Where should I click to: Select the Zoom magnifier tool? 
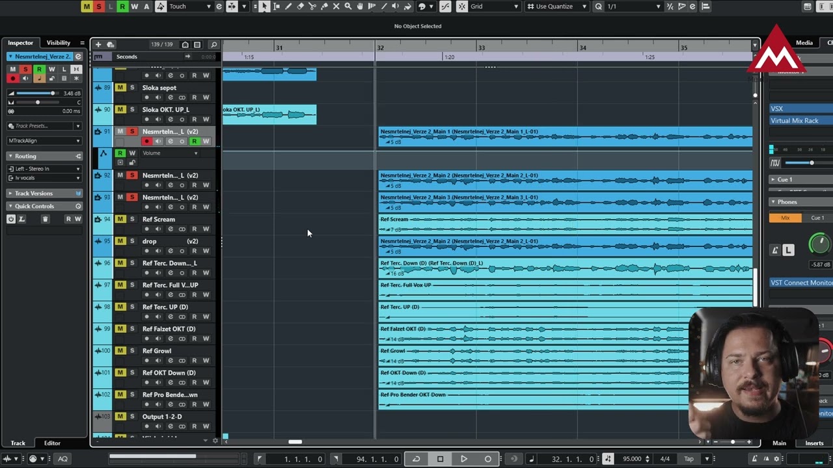pyautogui.click(x=348, y=6)
